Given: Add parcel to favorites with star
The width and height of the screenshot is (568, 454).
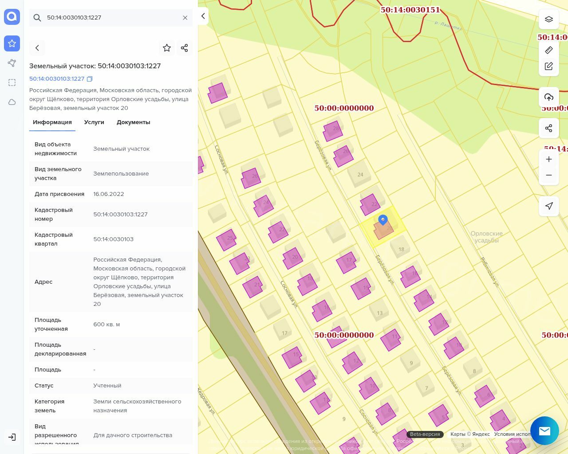Looking at the screenshot, I should tap(167, 48).
